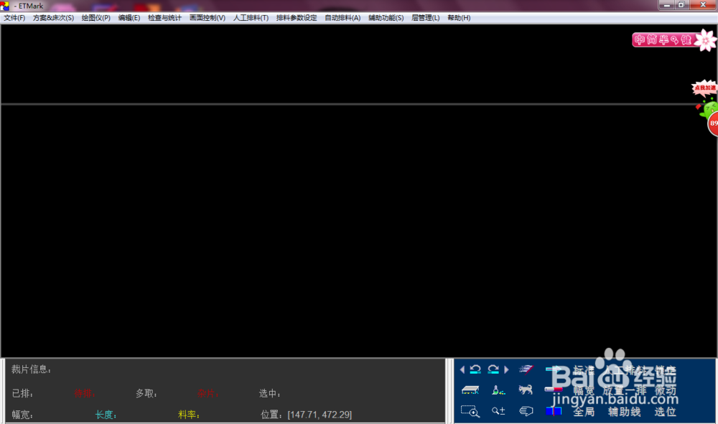Image resolution: width=718 pixels, height=424 pixels.
Task: Open the 帮助(H) menu
Action: (x=458, y=18)
